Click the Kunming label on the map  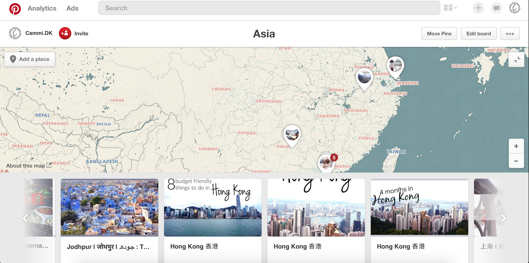click(x=208, y=149)
